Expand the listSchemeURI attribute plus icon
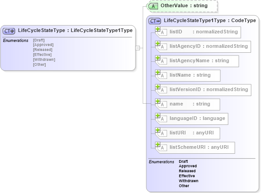 [158, 144]
